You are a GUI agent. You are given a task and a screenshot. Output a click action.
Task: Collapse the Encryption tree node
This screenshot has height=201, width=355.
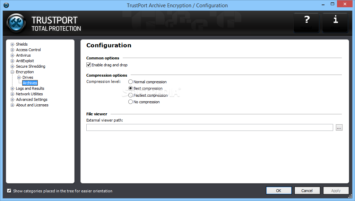coord(12,72)
